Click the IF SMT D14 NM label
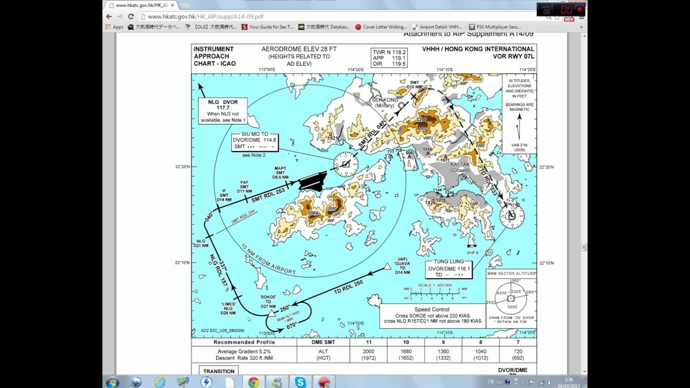690x388 pixels. tap(224, 195)
